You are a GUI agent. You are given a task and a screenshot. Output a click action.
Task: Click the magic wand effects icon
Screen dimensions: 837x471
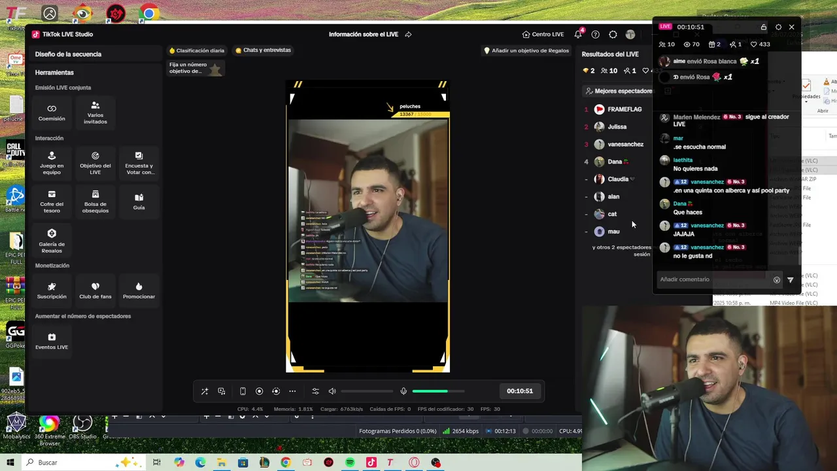(205, 391)
